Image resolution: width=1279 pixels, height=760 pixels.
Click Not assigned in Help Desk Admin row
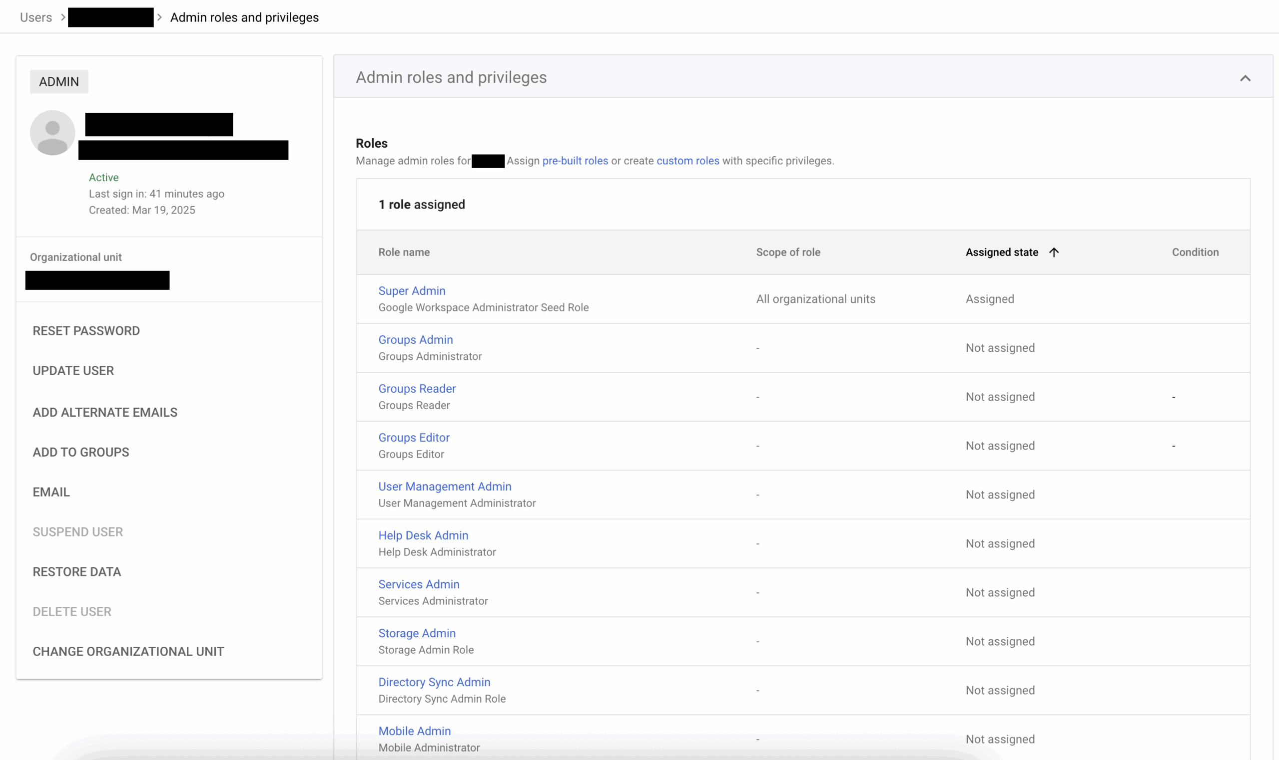click(1000, 543)
